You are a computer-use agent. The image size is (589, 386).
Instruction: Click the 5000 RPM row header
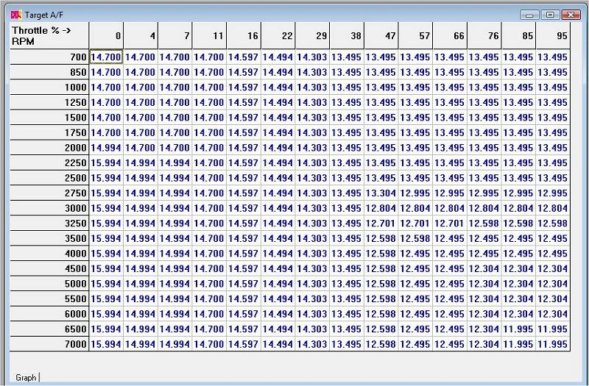click(50, 284)
